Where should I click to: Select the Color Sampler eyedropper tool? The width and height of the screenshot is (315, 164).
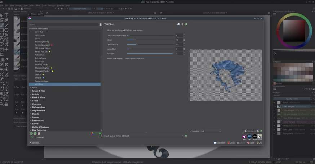click(x=6, y=59)
